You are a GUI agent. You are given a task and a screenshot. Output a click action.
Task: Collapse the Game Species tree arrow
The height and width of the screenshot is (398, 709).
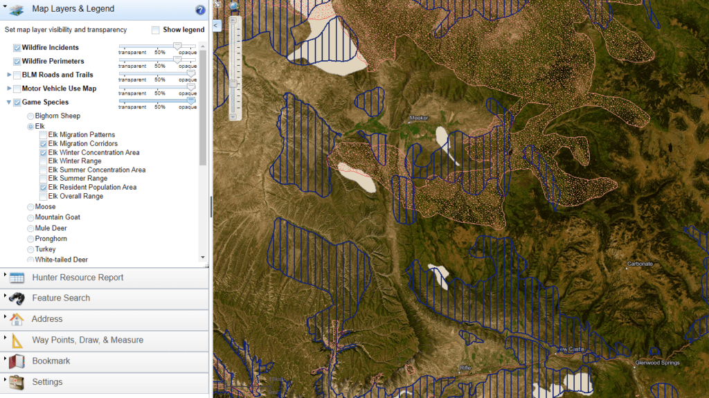(x=8, y=102)
